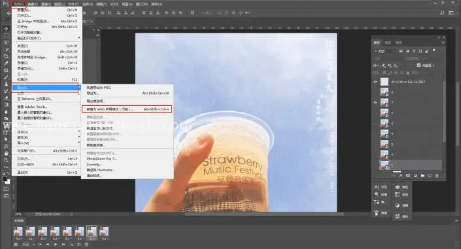Image resolution: width=461 pixels, height=249 pixels.
Task: Select the Eyedropper tool
Action: coord(6,63)
